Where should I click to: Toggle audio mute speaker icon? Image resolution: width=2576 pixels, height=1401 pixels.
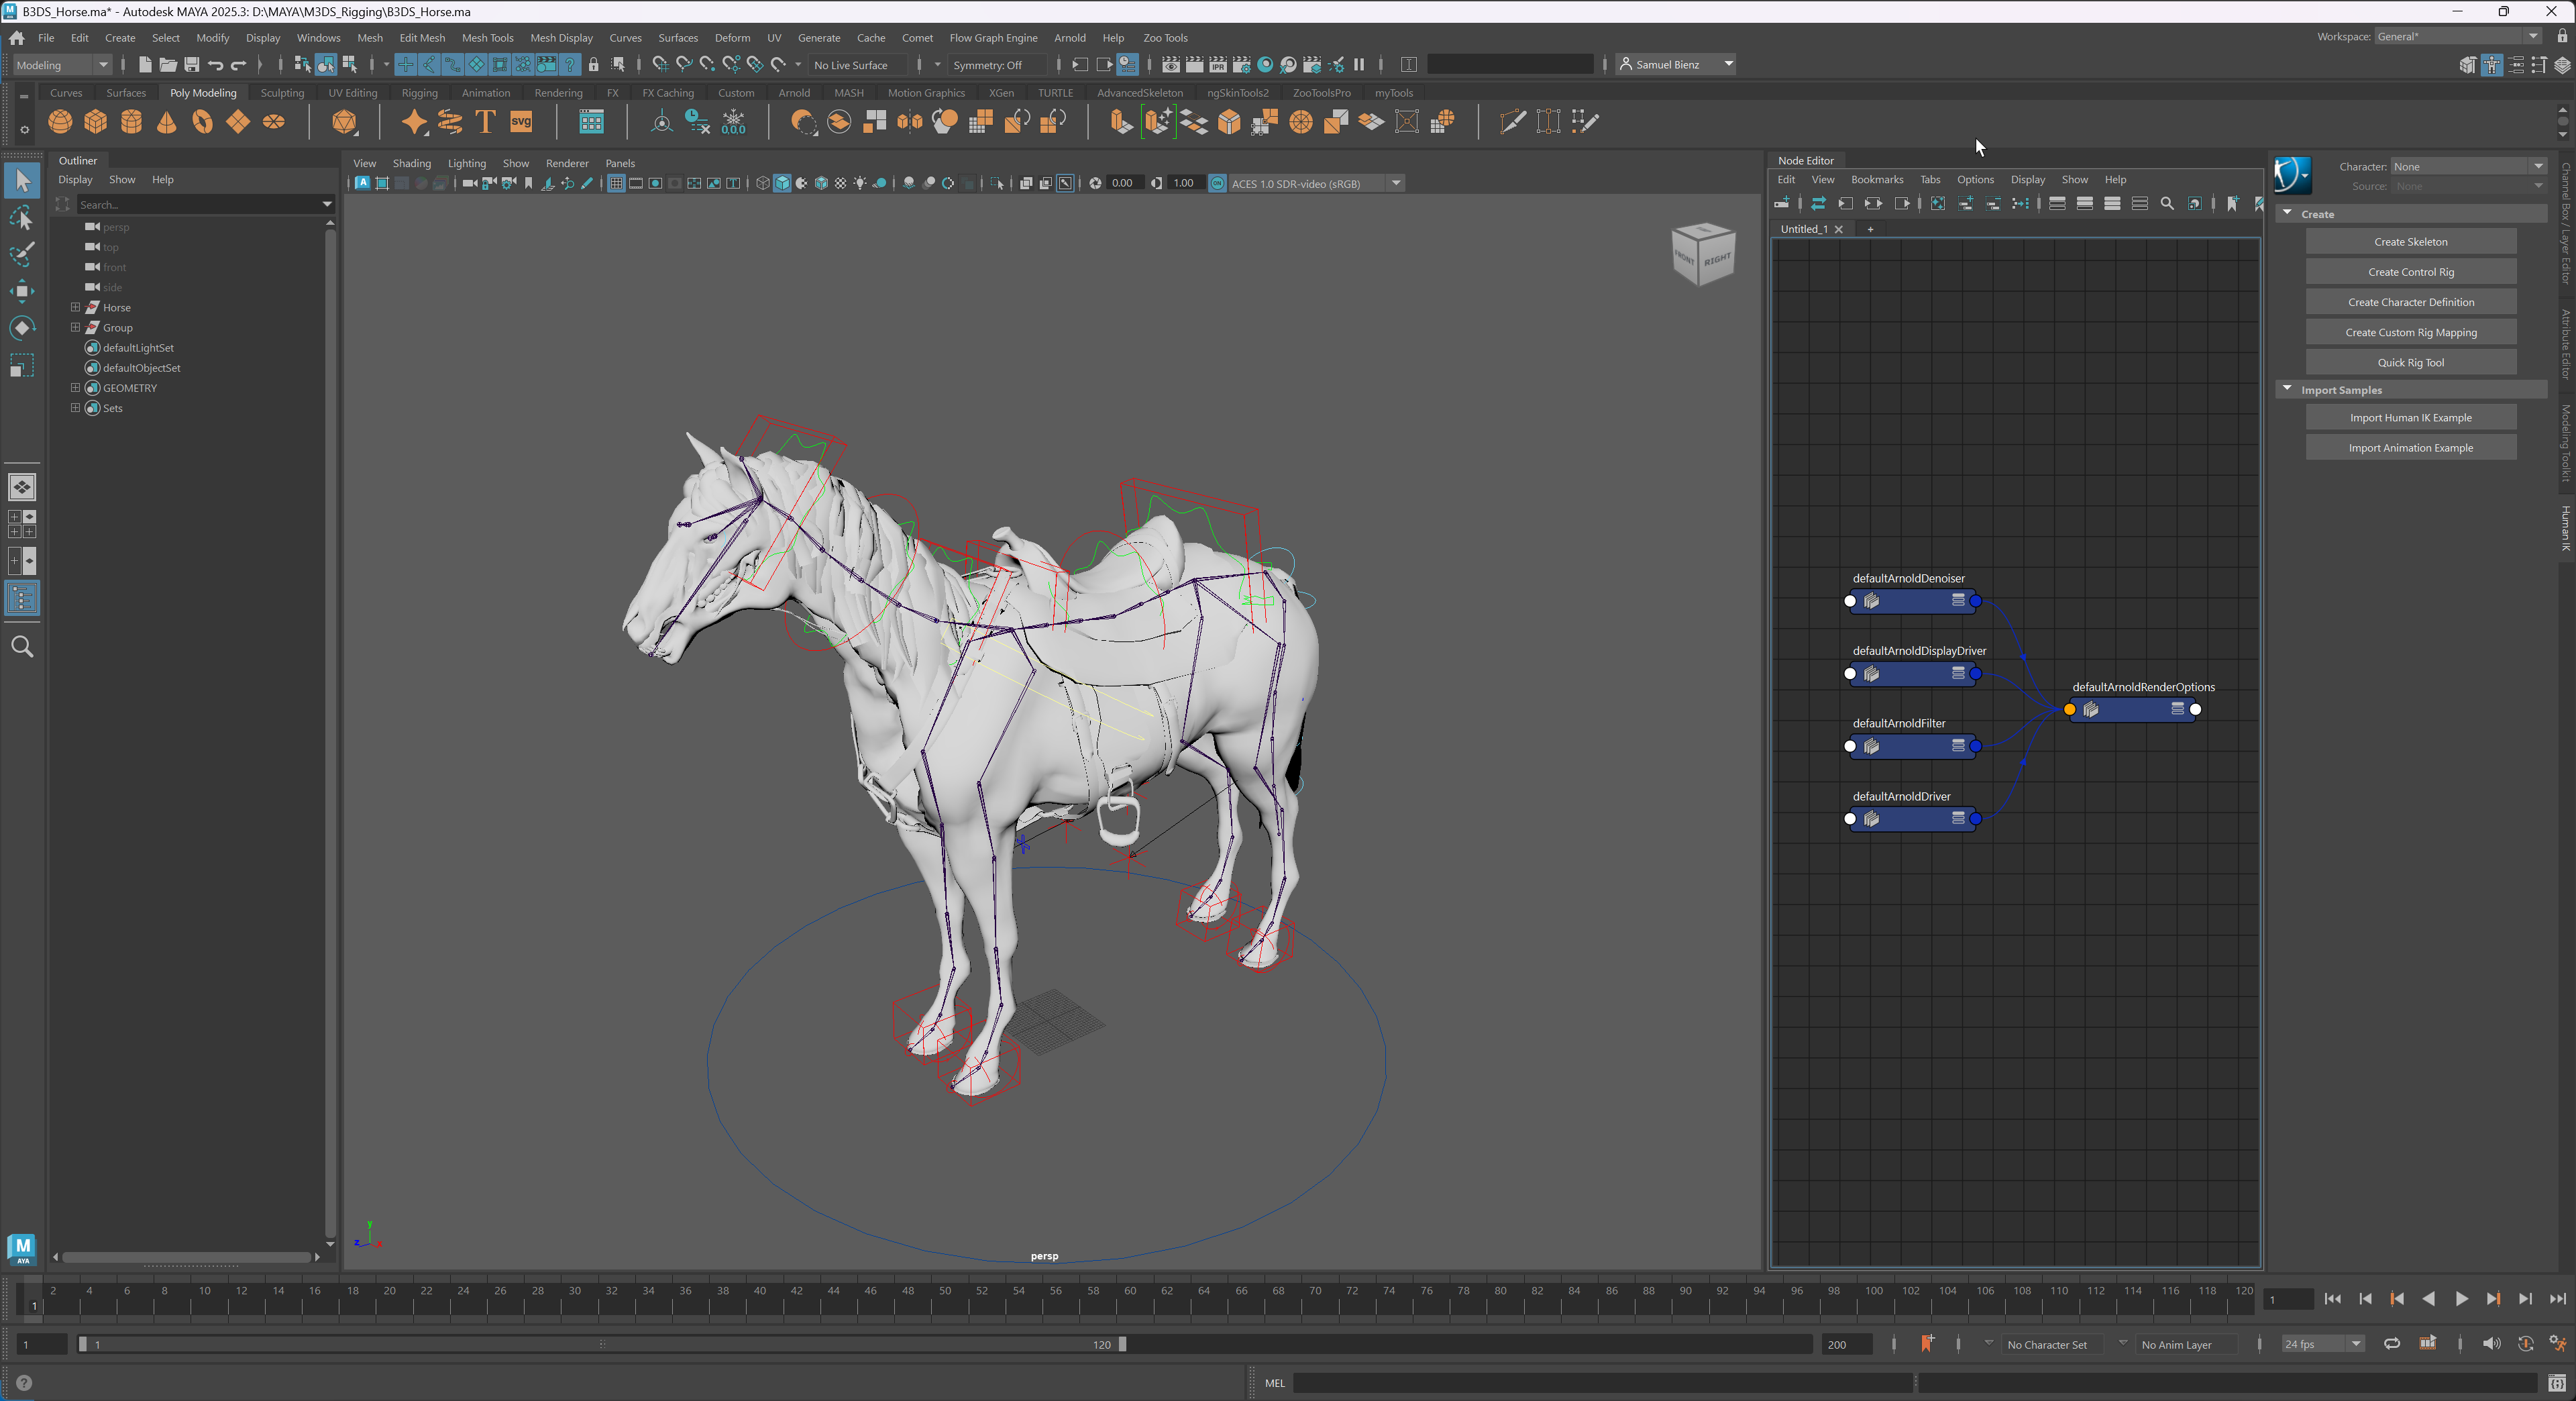pyautogui.click(x=2491, y=1344)
